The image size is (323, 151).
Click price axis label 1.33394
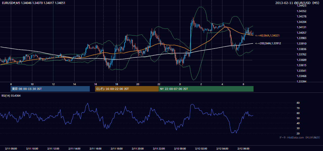click(302, 82)
